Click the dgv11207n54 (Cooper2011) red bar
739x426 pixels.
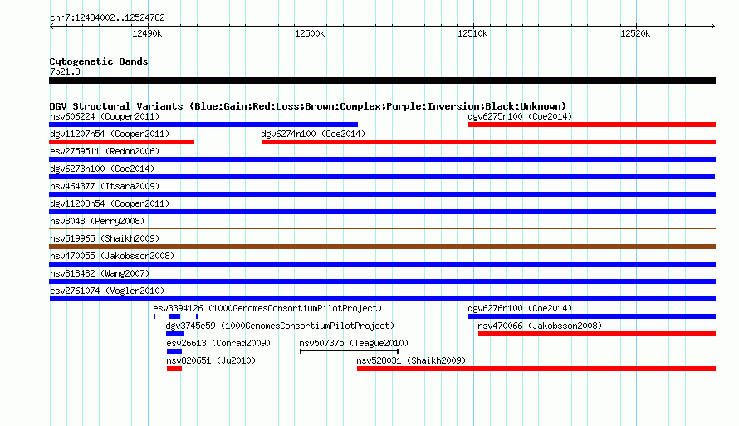[121, 142]
